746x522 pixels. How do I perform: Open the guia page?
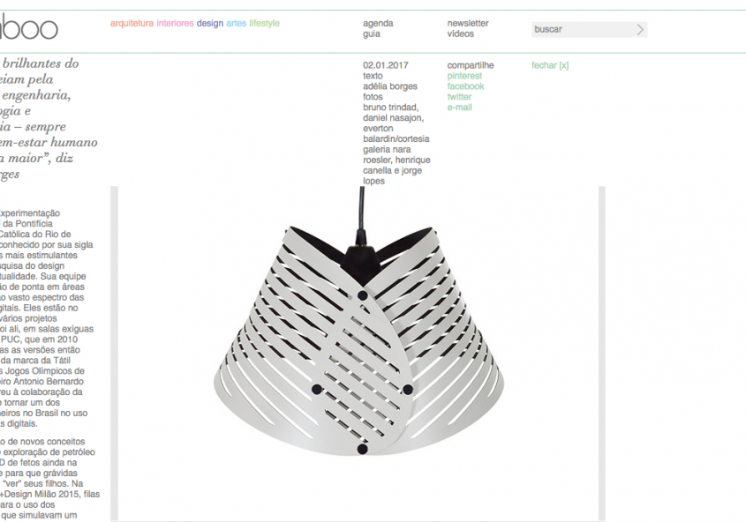[372, 34]
